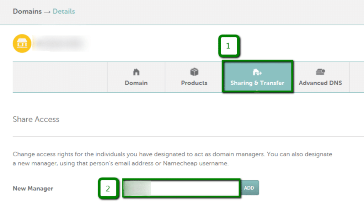The image size is (364, 207).
Task: Open the Products tab
Action: (x=194, y=83)
